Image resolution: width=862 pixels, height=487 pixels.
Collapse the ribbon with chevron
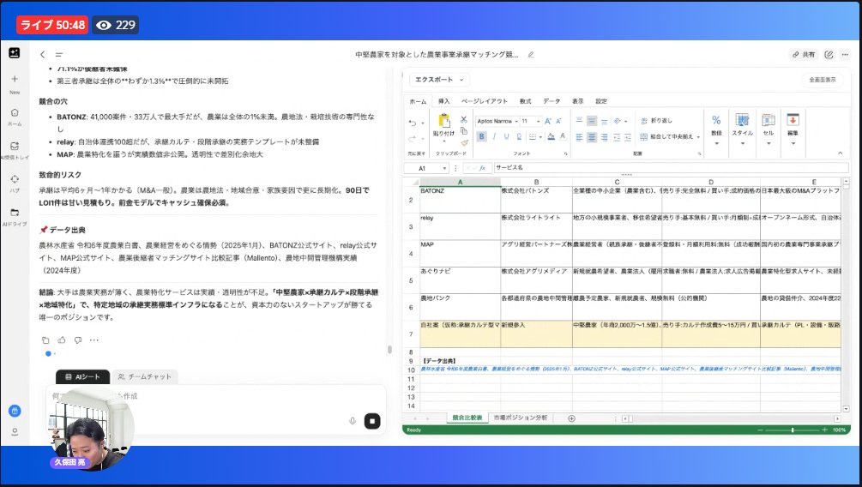click(840, 153)
